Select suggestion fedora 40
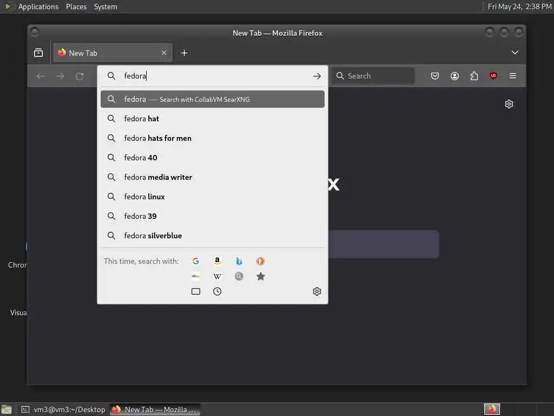The height and width of the screenshot is (416, 554). tap(212, 158)
